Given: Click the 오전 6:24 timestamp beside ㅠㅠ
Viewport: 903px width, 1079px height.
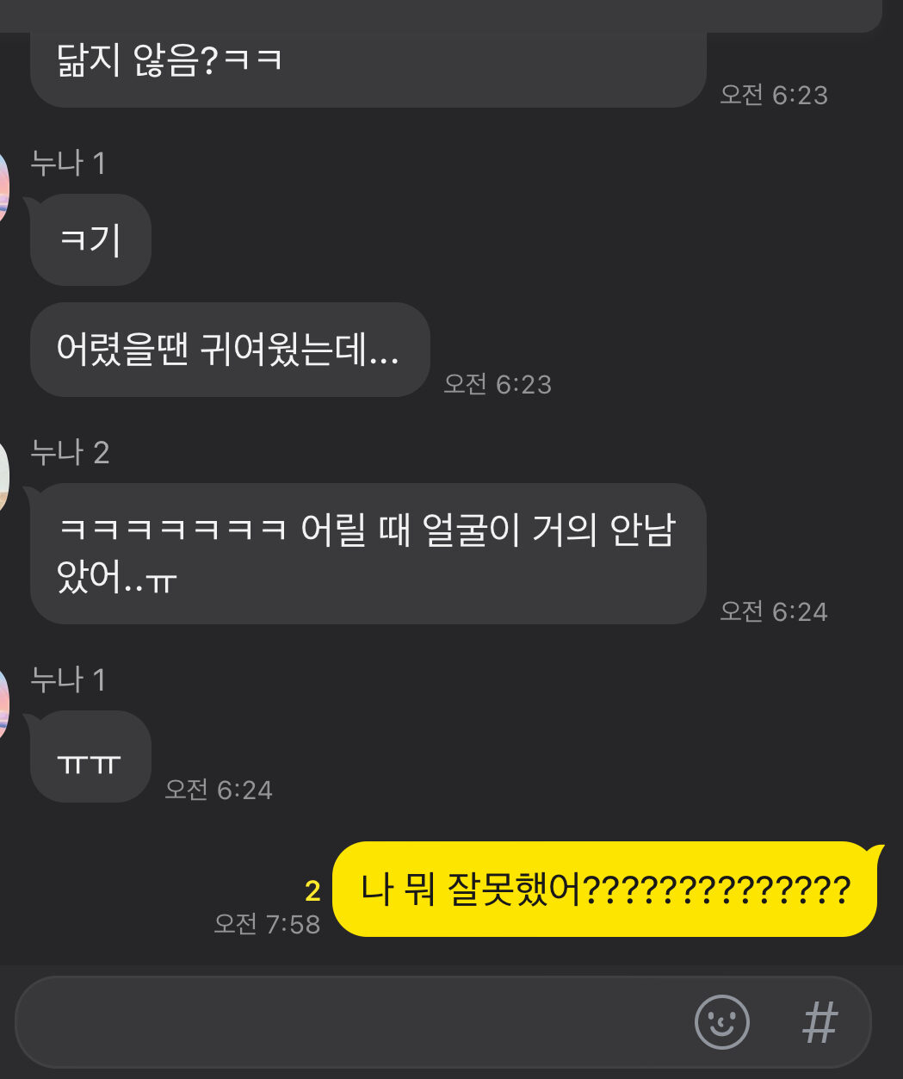Looking at the screenshot, I should (219, 790).
